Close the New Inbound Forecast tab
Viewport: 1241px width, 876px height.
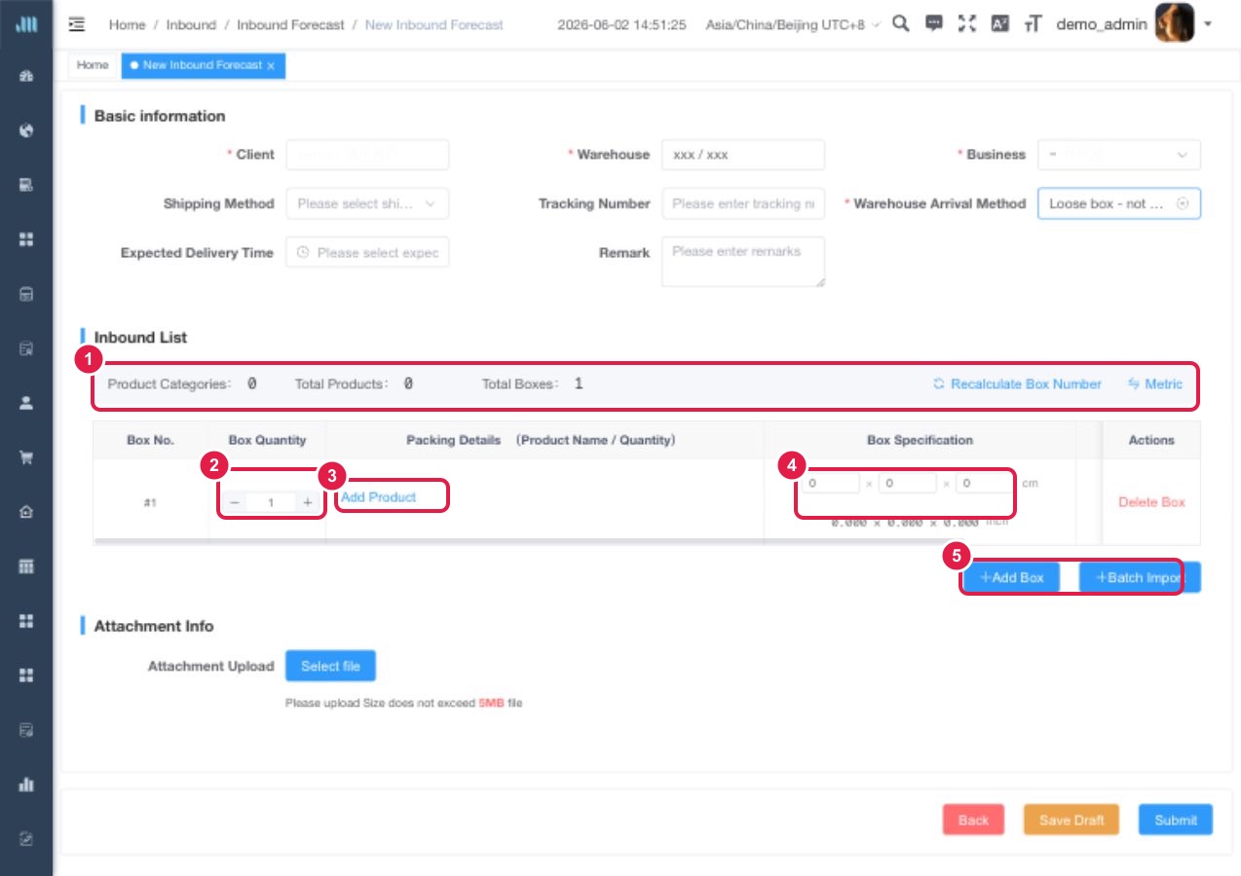271,66
